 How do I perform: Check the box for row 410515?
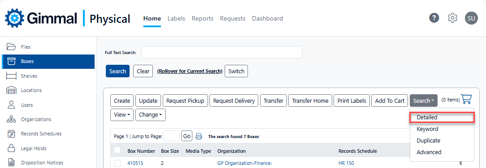click(117, 164)
